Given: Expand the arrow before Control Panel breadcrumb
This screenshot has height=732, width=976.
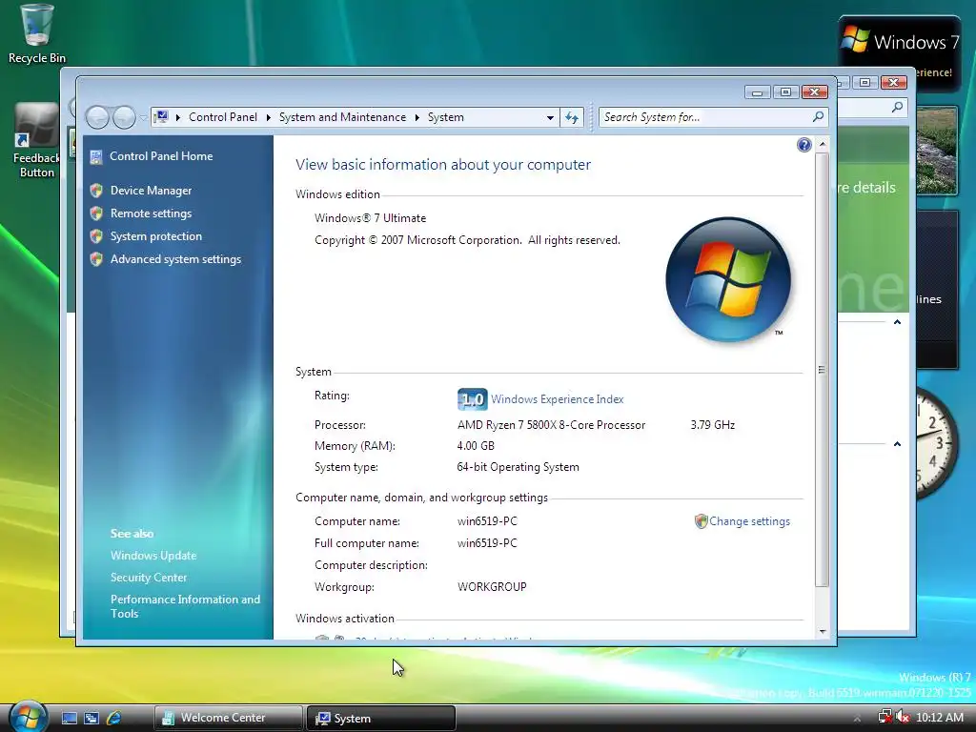Looking at the screenshot, I should 178,117.
